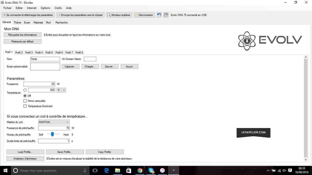Screen dimensions: 312x175
Task: Open the Fichier menu
Action: tap(8, 8)
